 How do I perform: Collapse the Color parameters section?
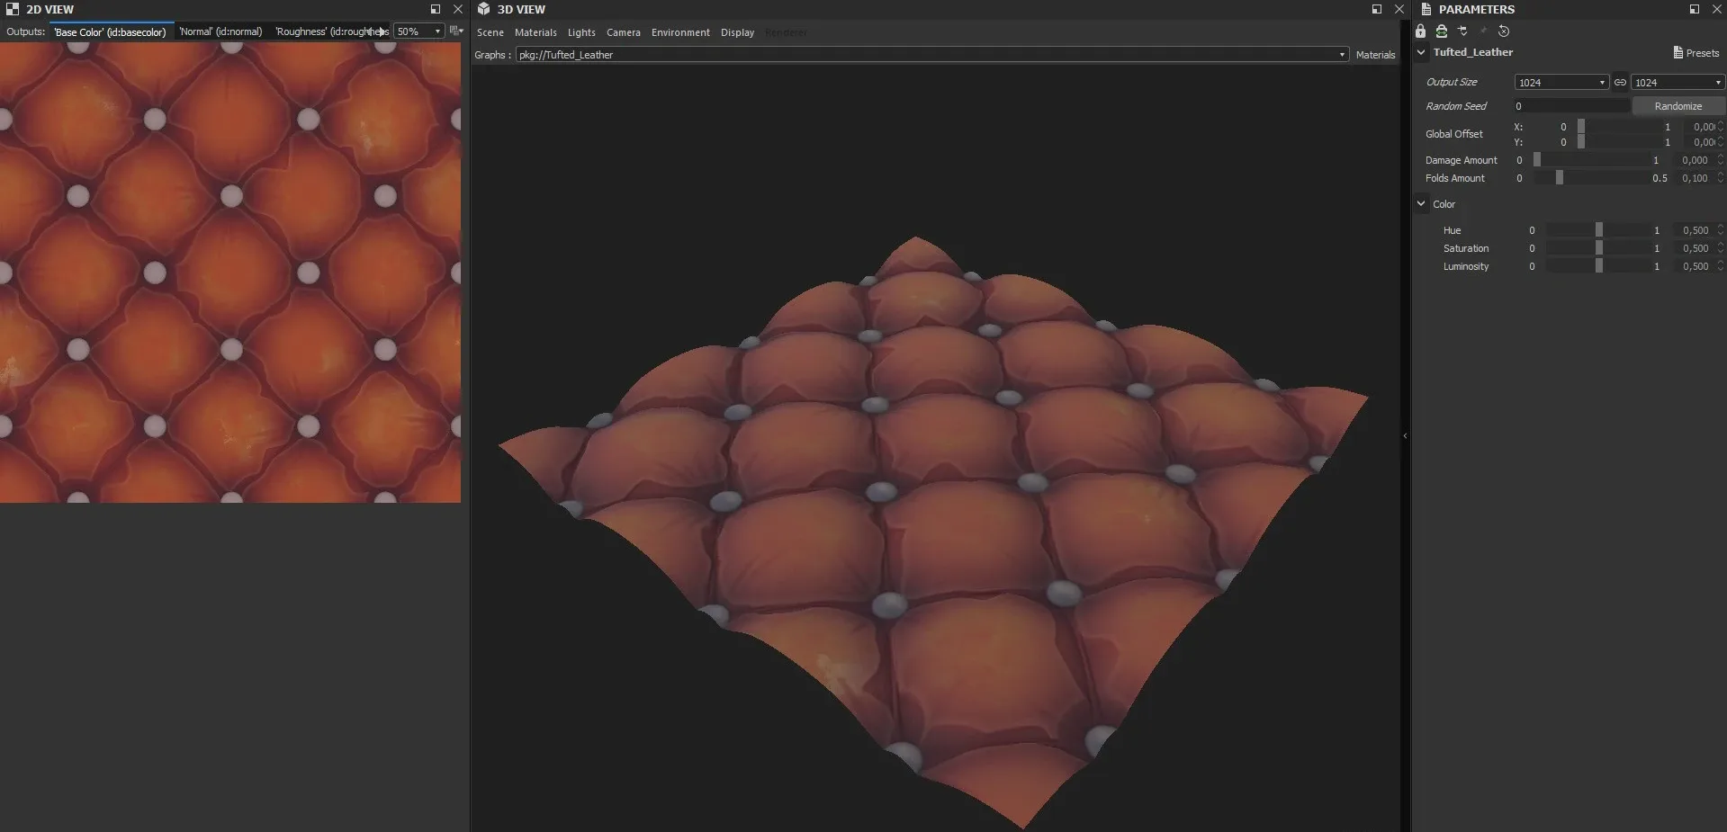1422,204
